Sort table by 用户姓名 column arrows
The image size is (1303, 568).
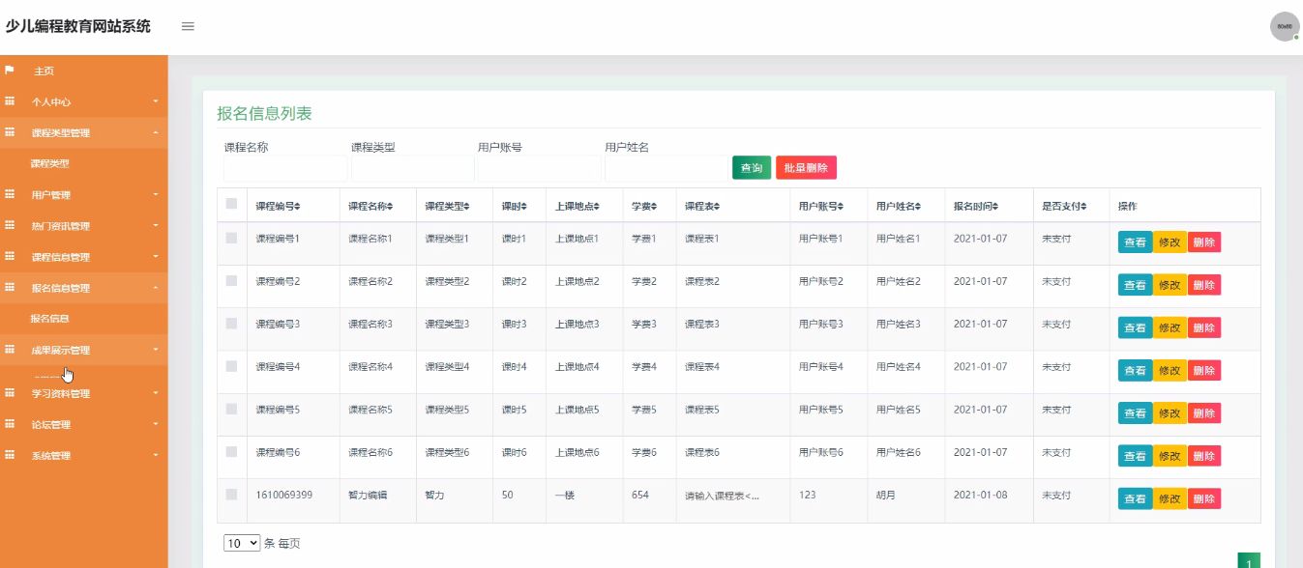click(918, 206)
